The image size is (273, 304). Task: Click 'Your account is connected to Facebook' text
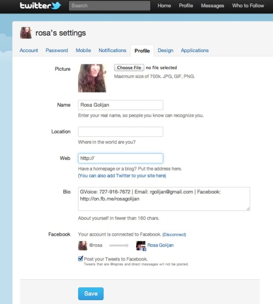[119, 234]
